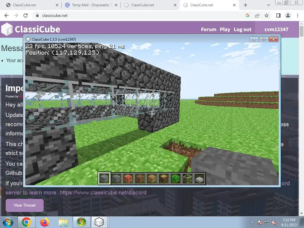The image size is (304, 228).
Task: Bookmark this page with star icon
Action: click(267, 15)
